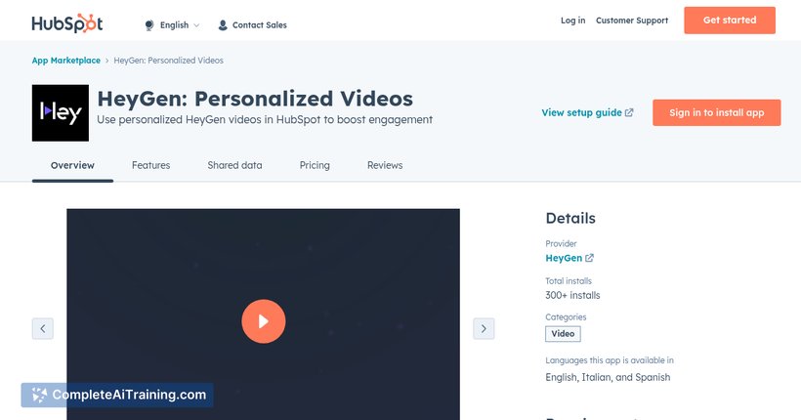Click the Details heading
Screen dimensions: 801x420
(570, 218)
